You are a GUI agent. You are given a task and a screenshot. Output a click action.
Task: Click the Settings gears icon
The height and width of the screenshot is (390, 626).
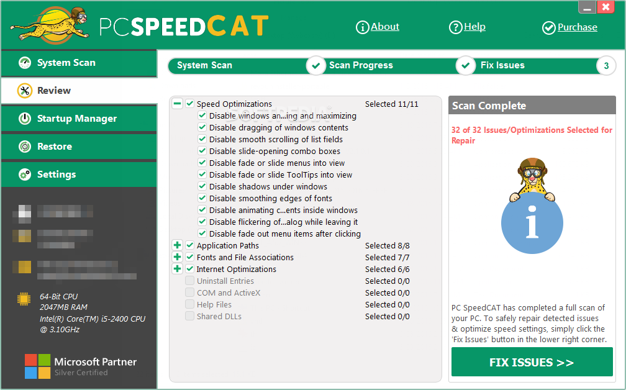(x=25, y=175)
